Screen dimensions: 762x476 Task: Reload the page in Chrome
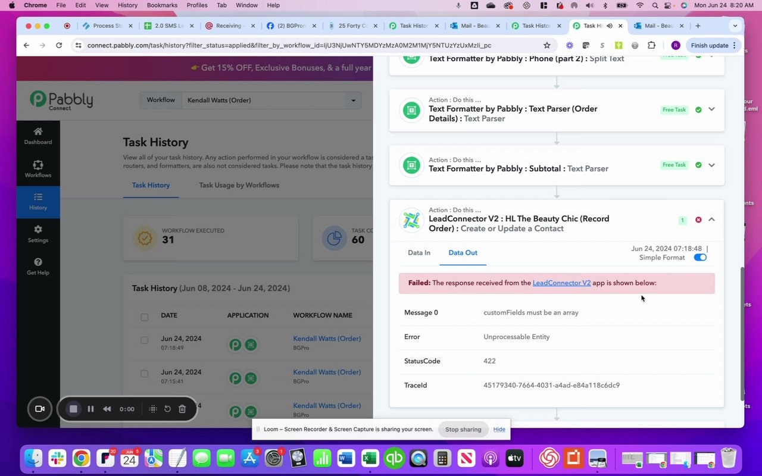click(59, 45)
